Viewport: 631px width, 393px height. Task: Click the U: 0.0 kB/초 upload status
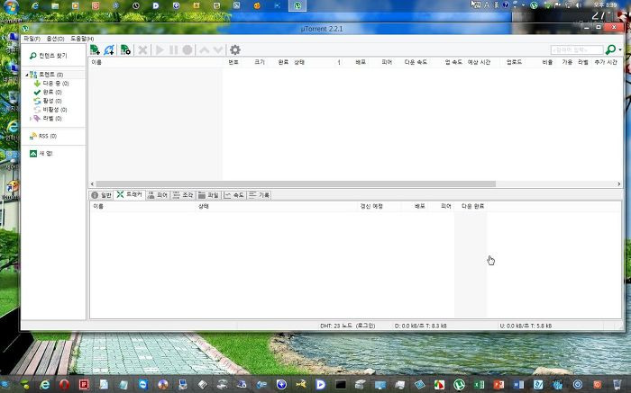tap(526, 326)
